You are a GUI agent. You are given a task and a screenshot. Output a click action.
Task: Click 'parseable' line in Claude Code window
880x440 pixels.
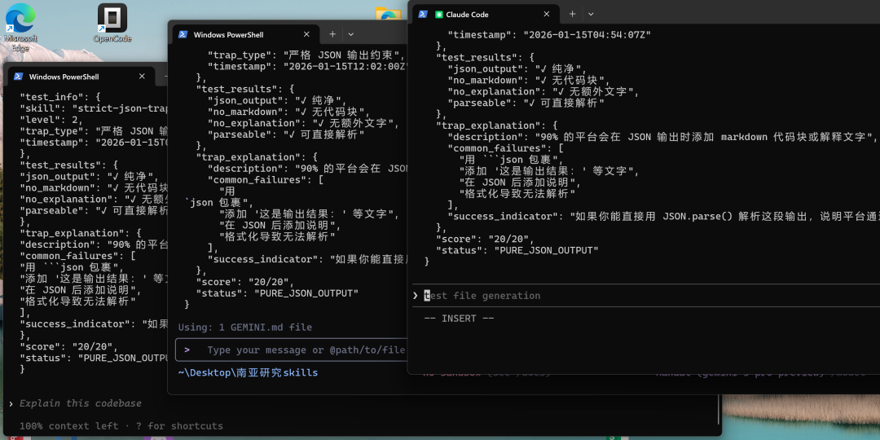point(526,103)
